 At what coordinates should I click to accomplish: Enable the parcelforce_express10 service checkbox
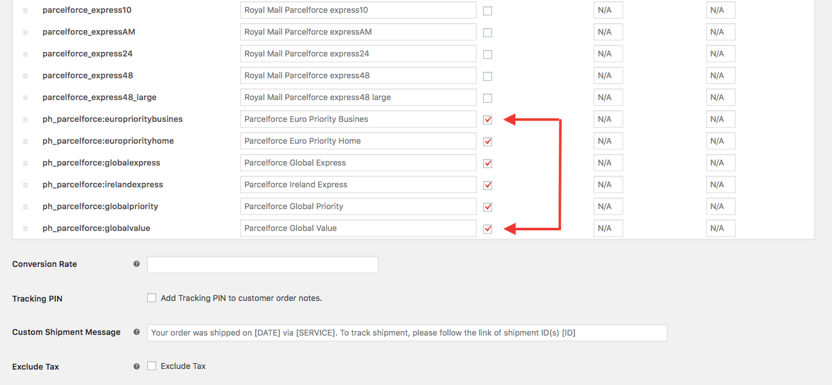pyautogui.click(x=488, y=11)
